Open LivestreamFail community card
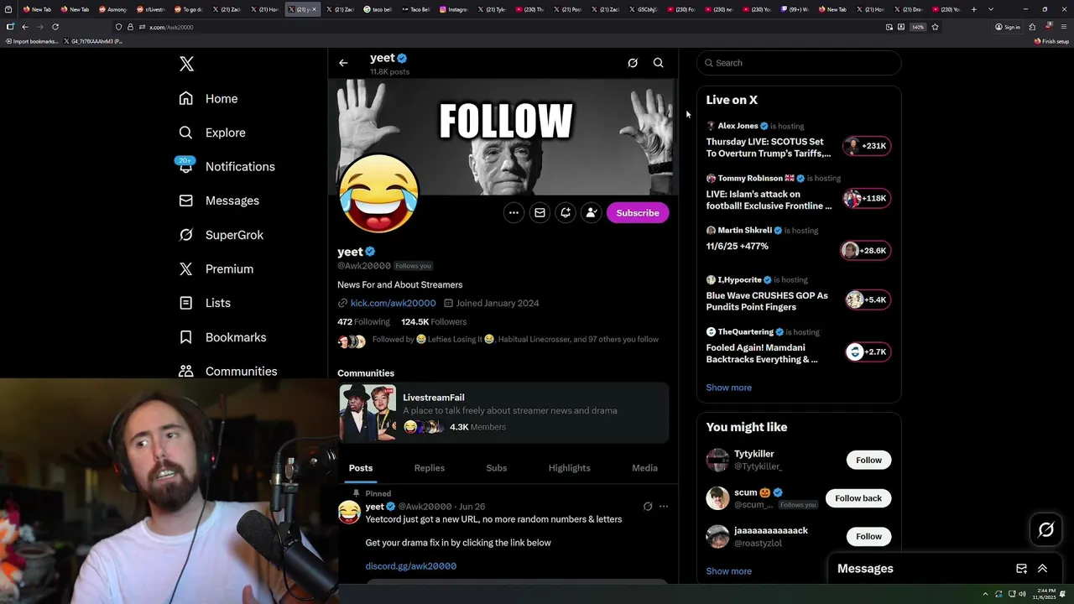The width and height of the screenshot is (1074, 604). (503, 412)
